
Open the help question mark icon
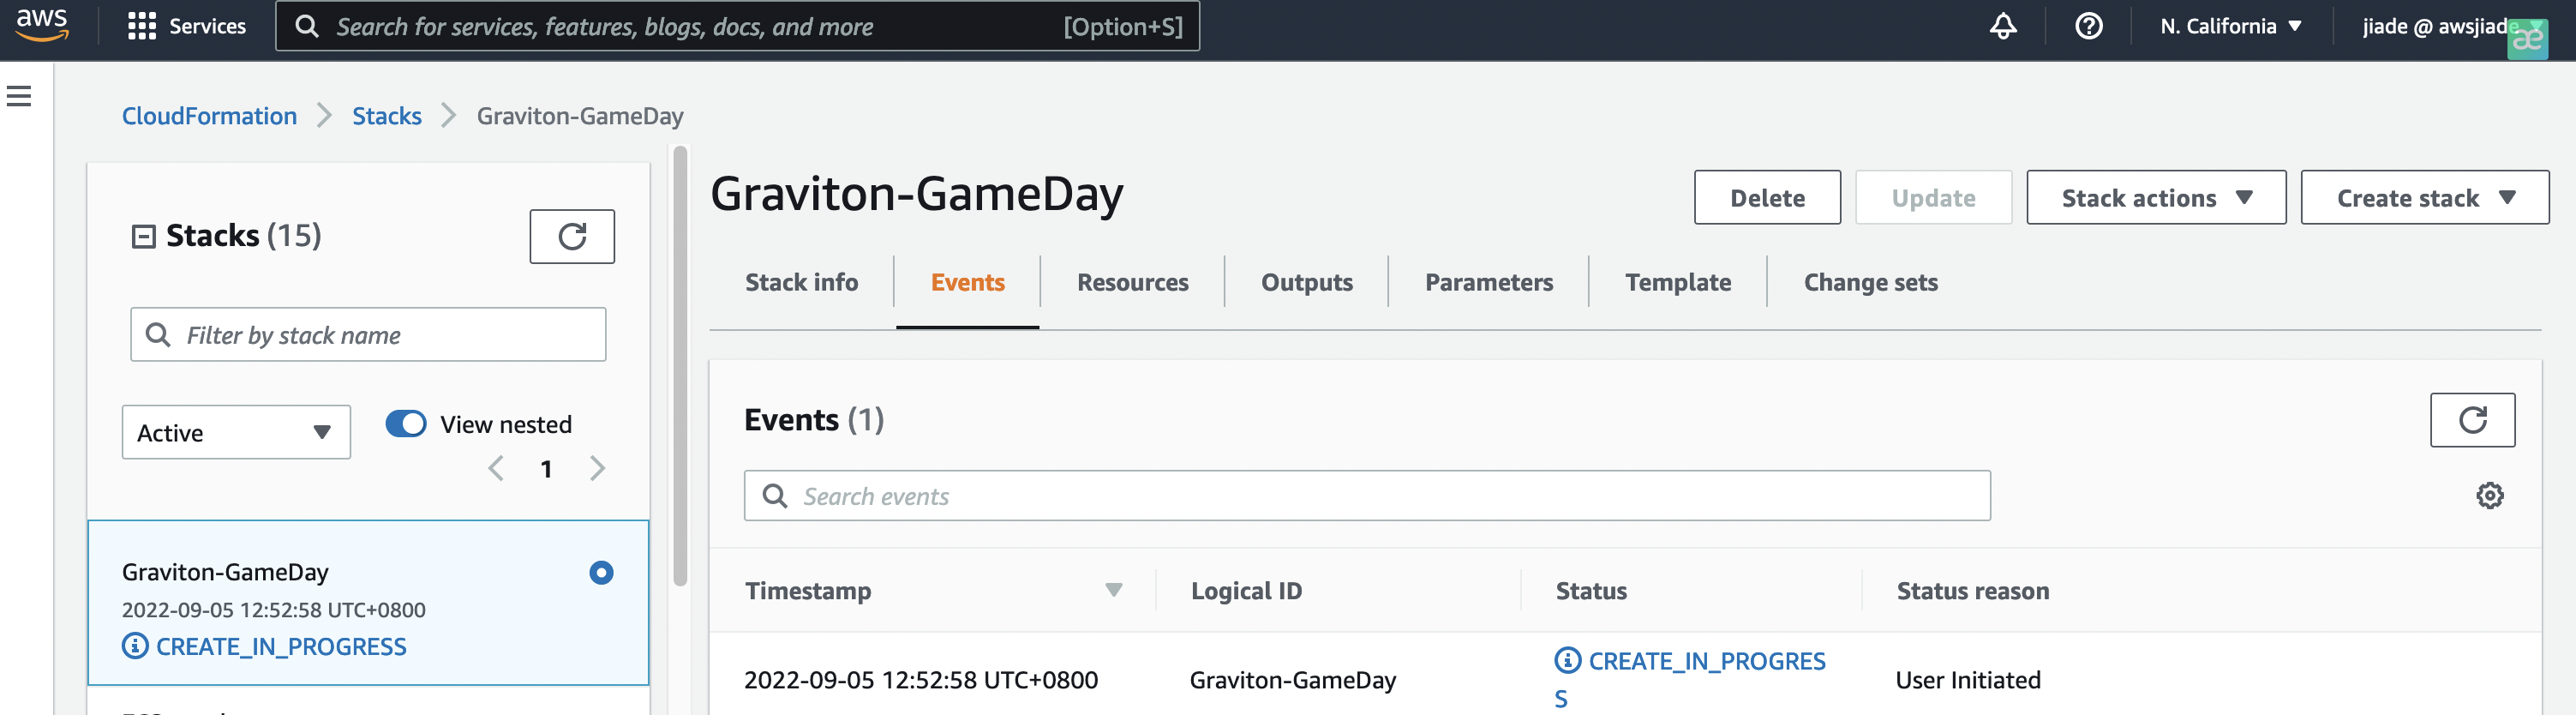(2088, 26)
